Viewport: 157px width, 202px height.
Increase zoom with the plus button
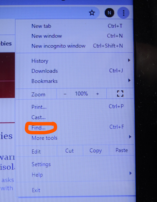(x=98, y=94)
